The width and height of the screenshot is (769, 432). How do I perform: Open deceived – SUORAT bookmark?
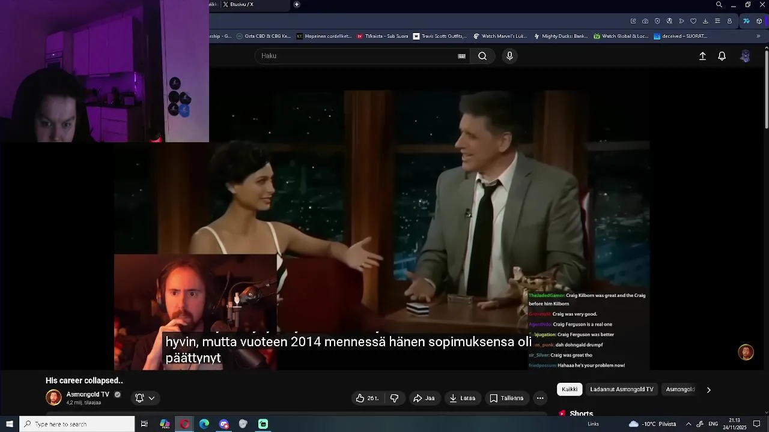[x=681, y=36]
